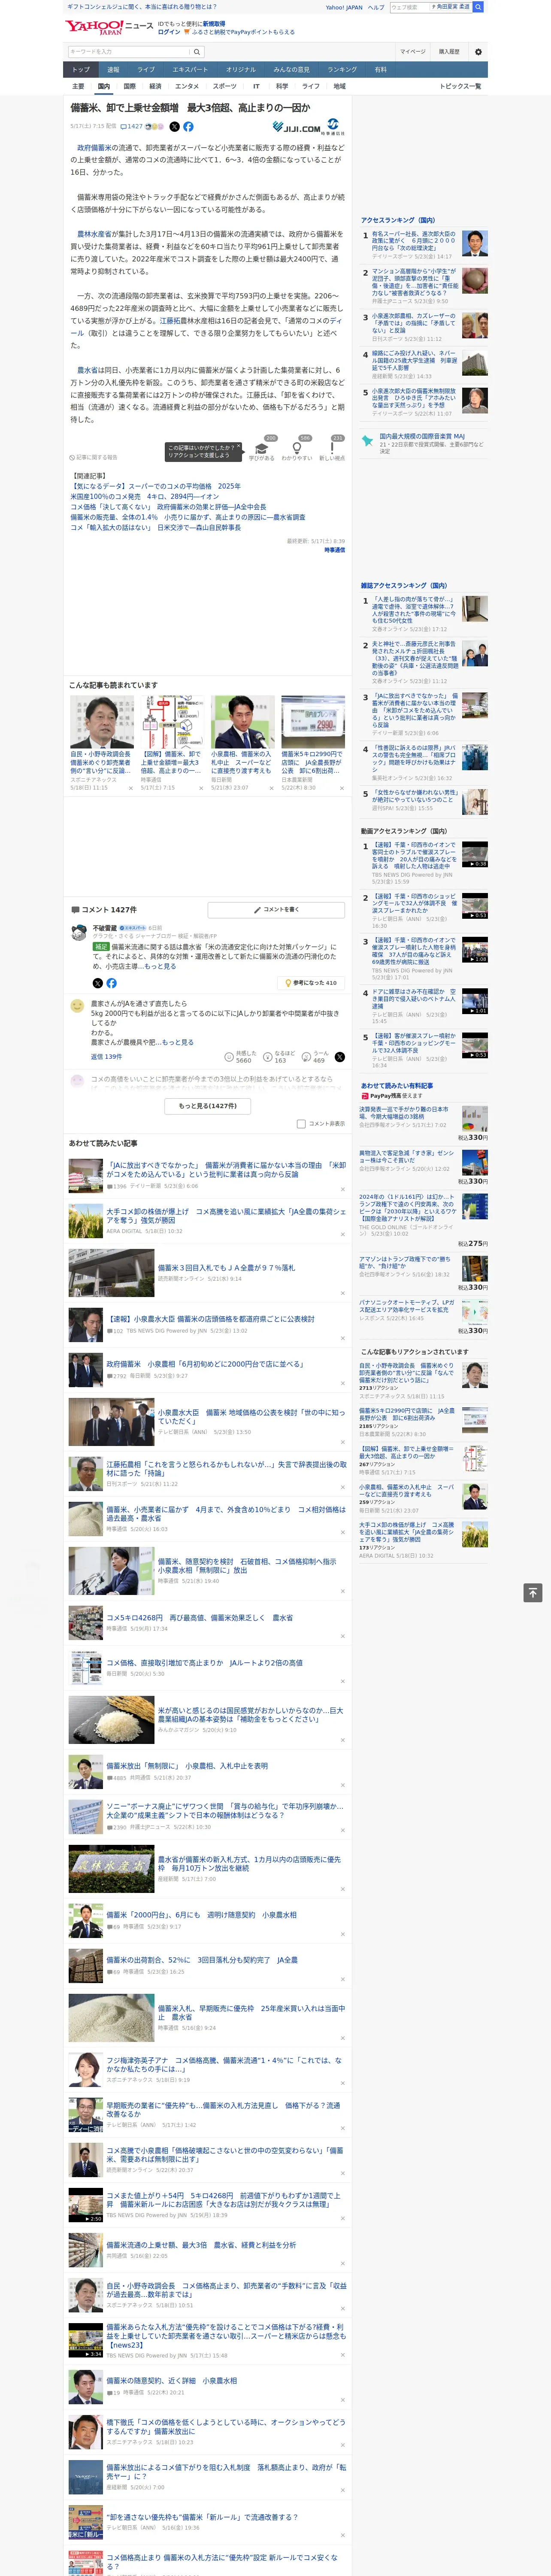The height and width of the screenshot is (2576, 551).
Task: Select the 速報 navigation tab
Action: [113, 70]
